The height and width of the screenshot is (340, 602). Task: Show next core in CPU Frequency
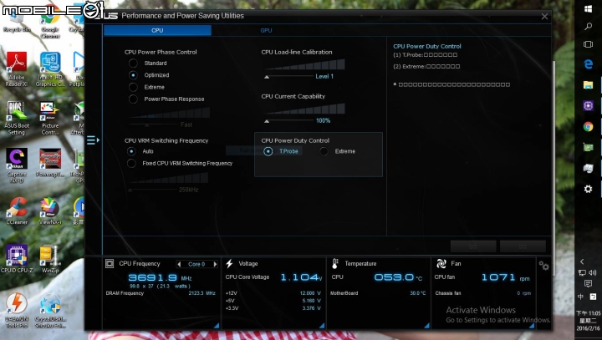click(x=215, y=264)
